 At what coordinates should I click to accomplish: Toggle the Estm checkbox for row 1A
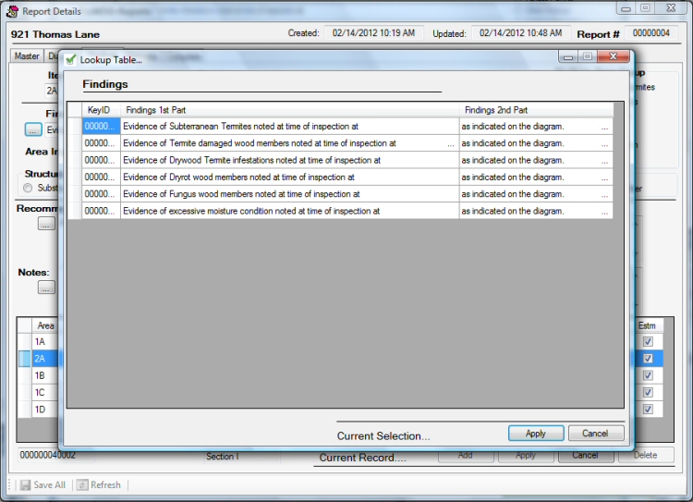pyautogui.click(x=648, y=341)
